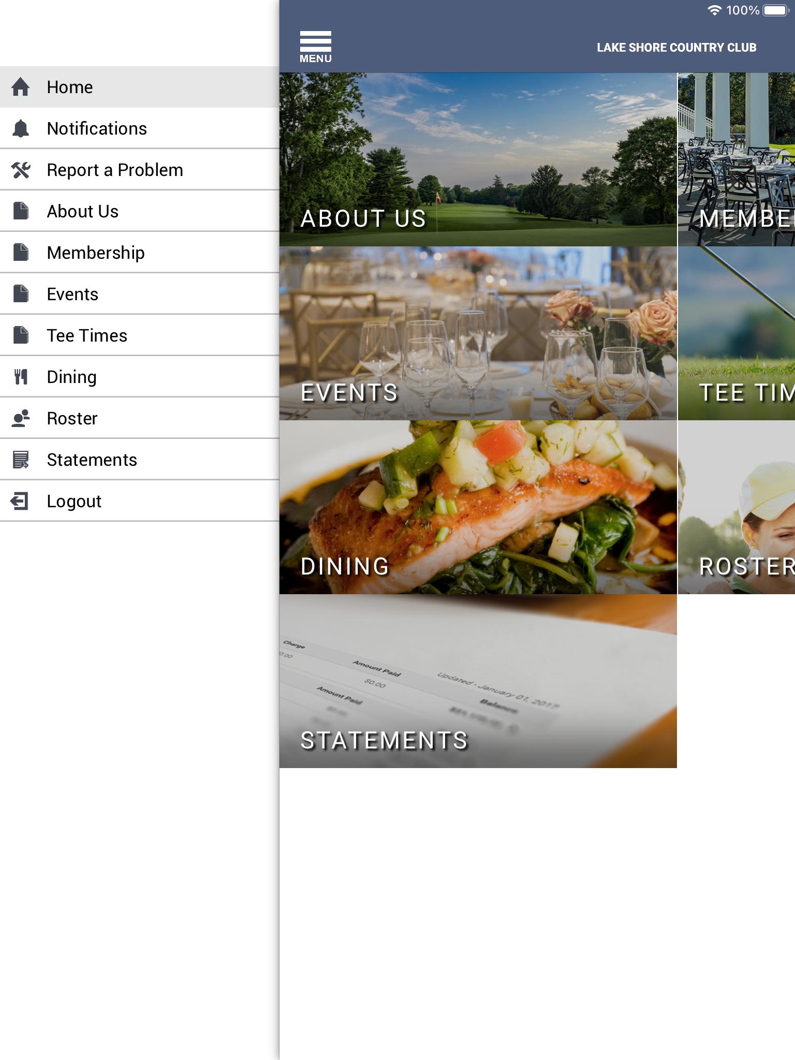Tap the hamburger MENU icon
795x1060 pixels.
point(315,47)
